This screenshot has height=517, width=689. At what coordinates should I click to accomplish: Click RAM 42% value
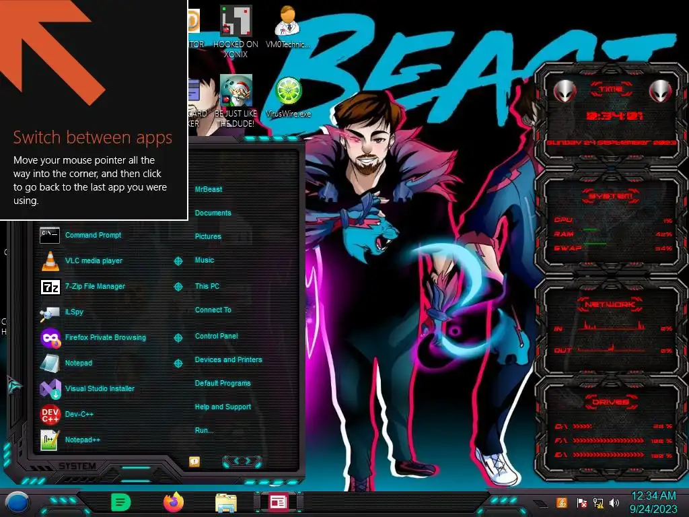pos(663,234)
